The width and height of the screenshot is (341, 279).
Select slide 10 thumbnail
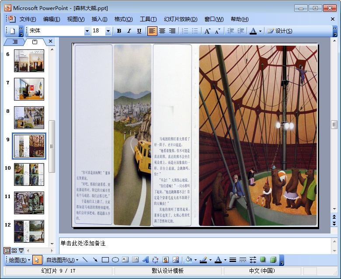tap(29, 174)
